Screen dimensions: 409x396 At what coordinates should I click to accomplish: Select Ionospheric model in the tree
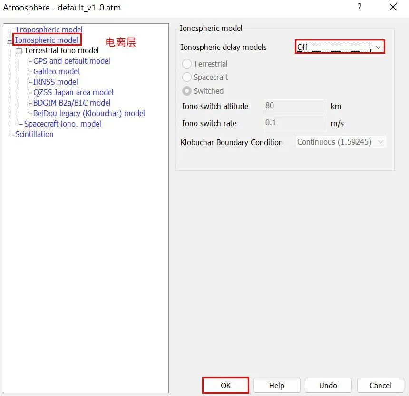(47, 40)
